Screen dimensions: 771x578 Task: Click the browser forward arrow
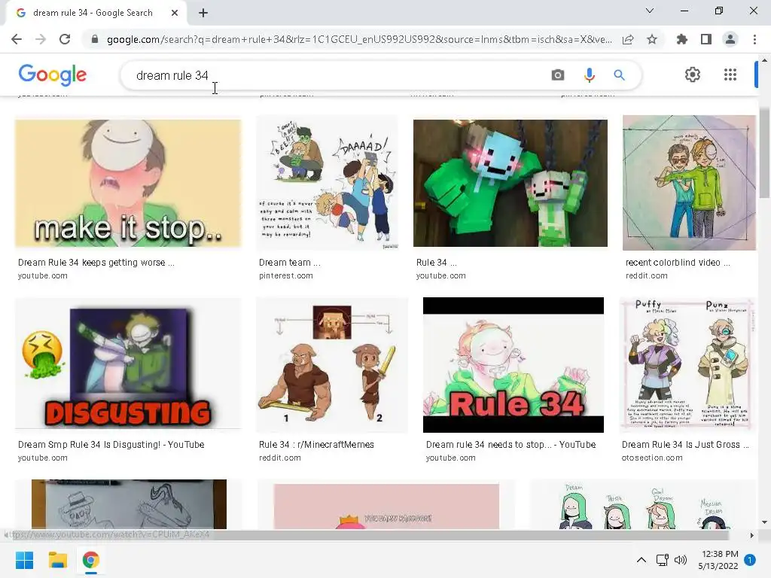(41, 39)
